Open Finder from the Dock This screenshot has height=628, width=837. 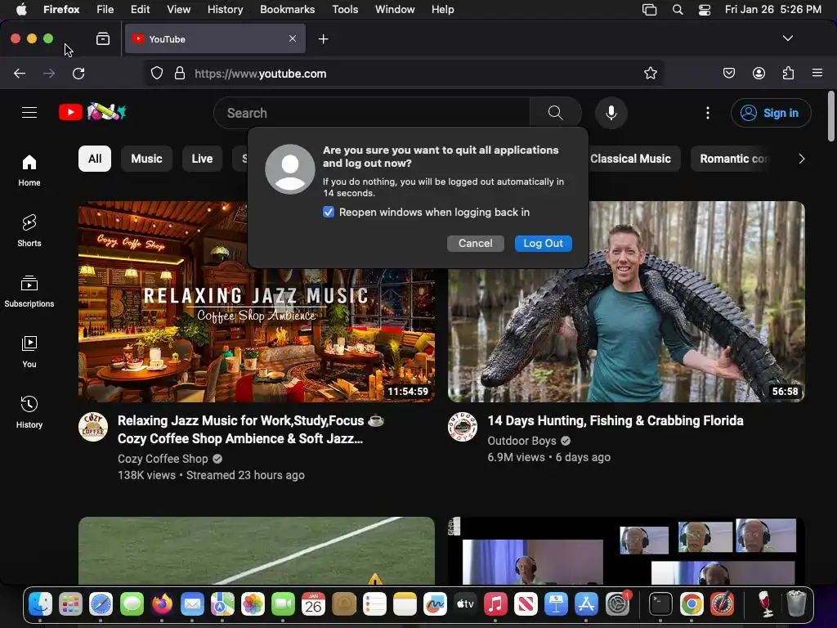point(41,604)
